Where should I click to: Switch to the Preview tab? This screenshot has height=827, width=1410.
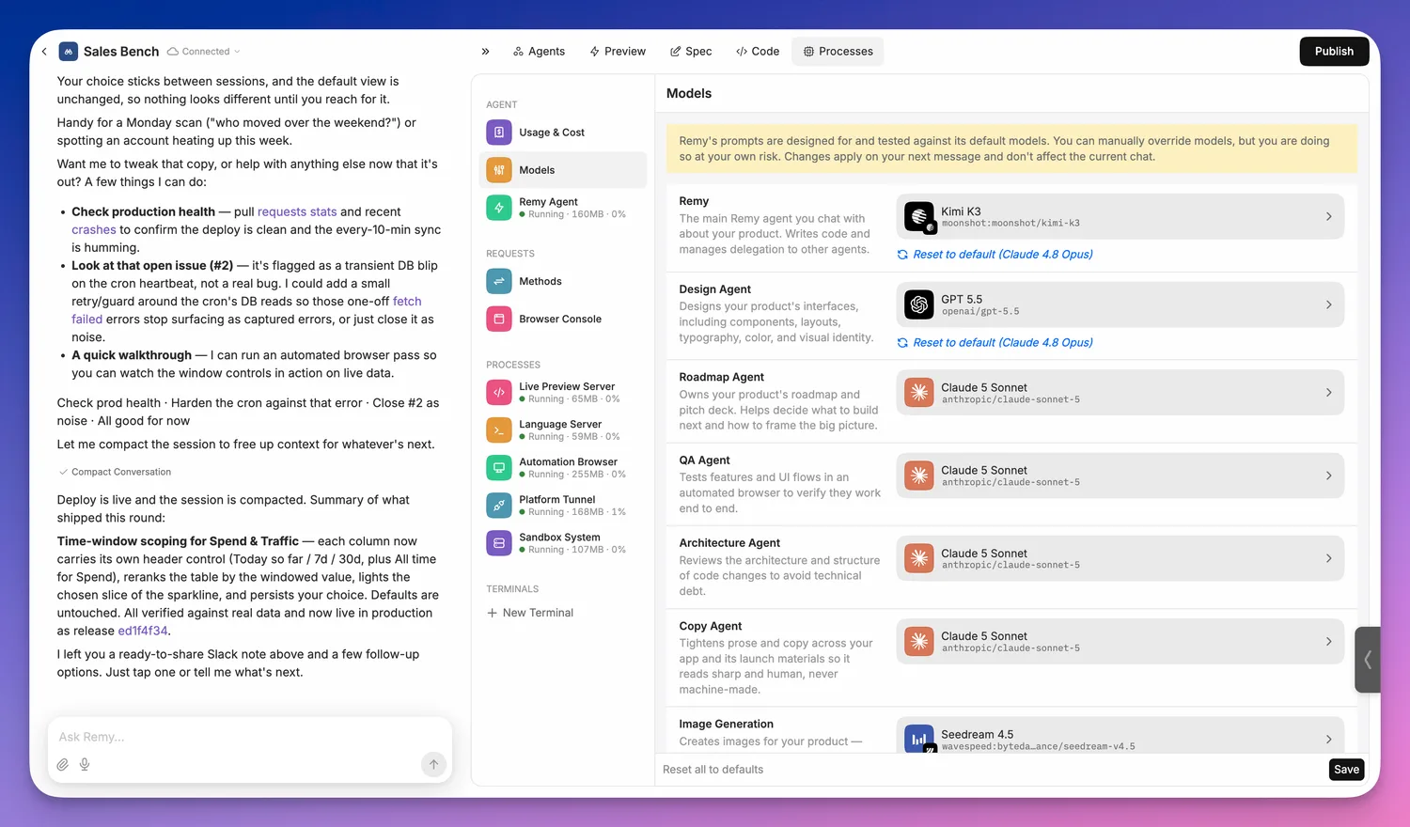tap(618, 52)
